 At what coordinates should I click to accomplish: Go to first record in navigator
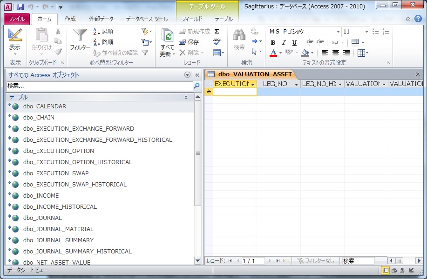tap(230, 261)
